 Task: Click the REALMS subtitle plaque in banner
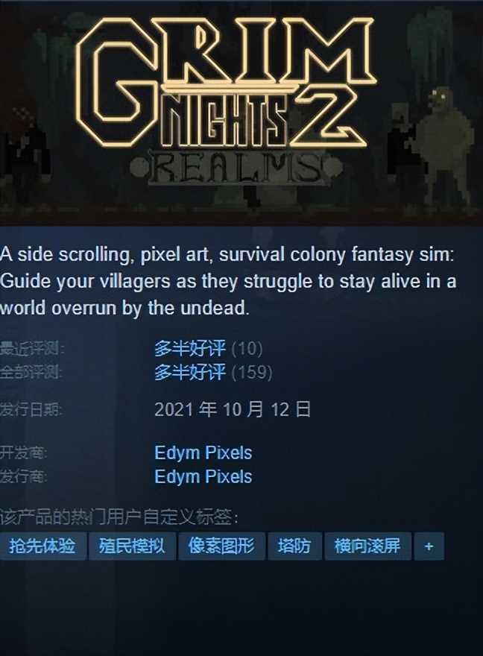coord(237,168)
